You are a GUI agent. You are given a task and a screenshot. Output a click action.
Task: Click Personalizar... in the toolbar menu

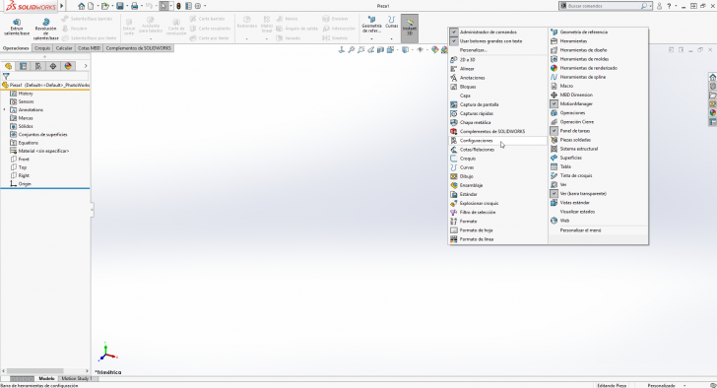[x=498, y=50]
